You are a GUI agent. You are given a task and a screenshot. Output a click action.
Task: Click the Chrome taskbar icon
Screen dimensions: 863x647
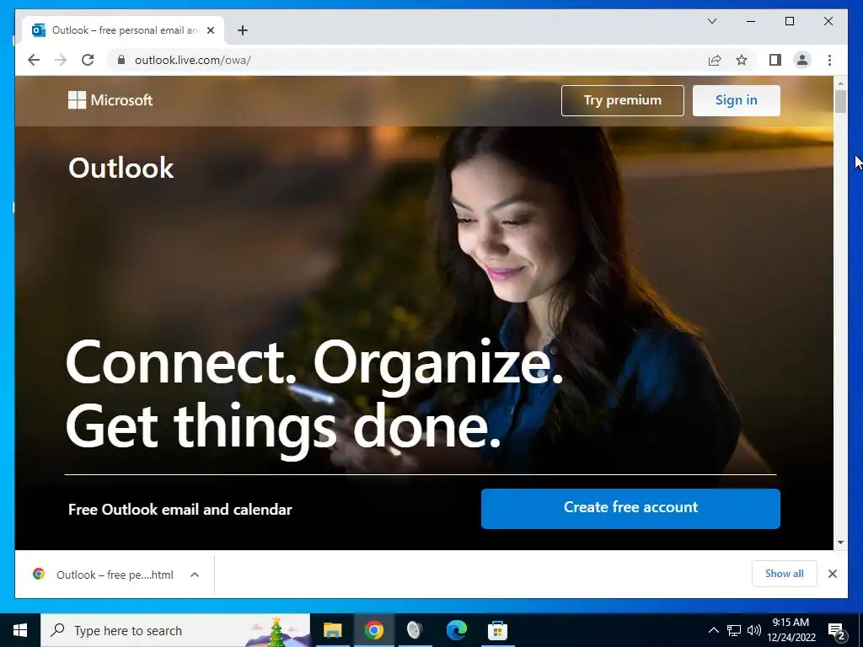(x=373, y=630)
